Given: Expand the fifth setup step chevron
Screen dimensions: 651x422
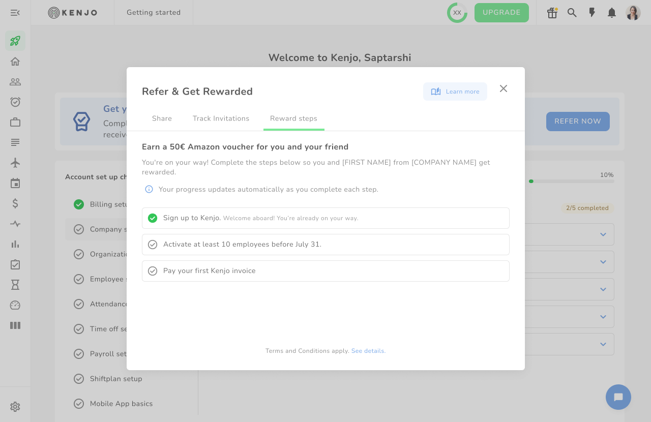Looking at the screenshot, I should pos(603,344).
